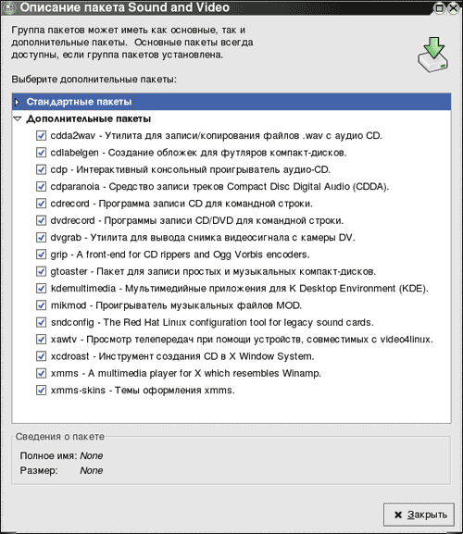The height and width of the screenshot is (534, 463).
Task: Click the window menu icon in title bar
Action: 8,7
